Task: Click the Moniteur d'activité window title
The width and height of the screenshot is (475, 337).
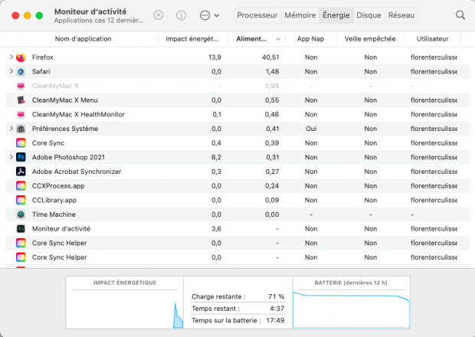Action: click(90, 11)
